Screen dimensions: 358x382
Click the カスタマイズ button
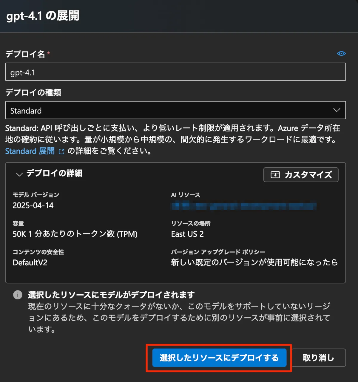pos(301,175)
